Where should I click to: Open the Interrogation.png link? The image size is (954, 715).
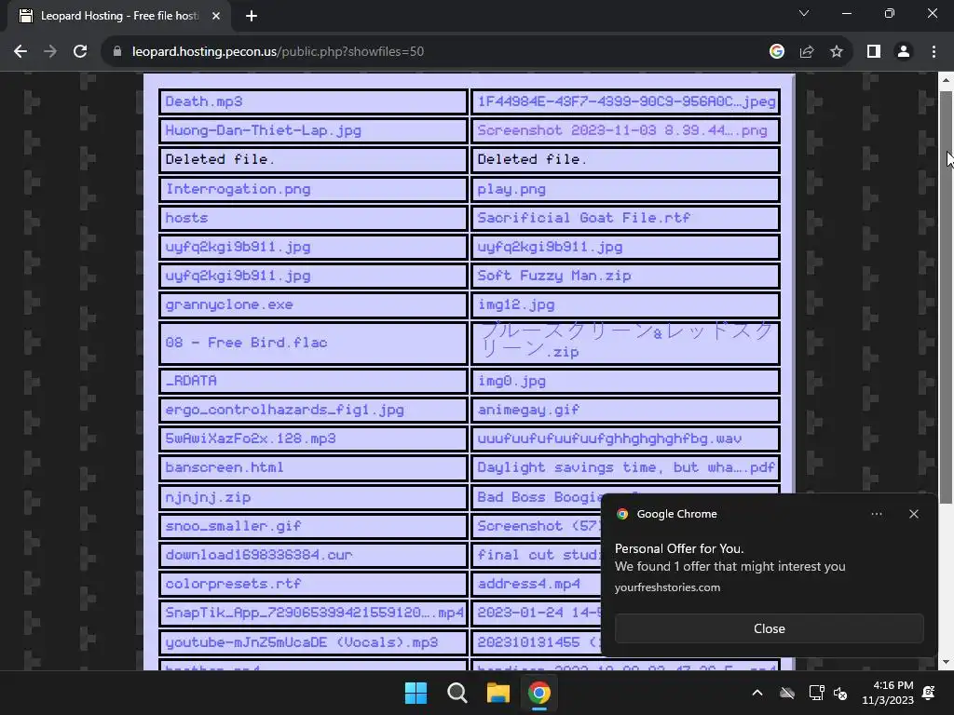coord(238,189)
